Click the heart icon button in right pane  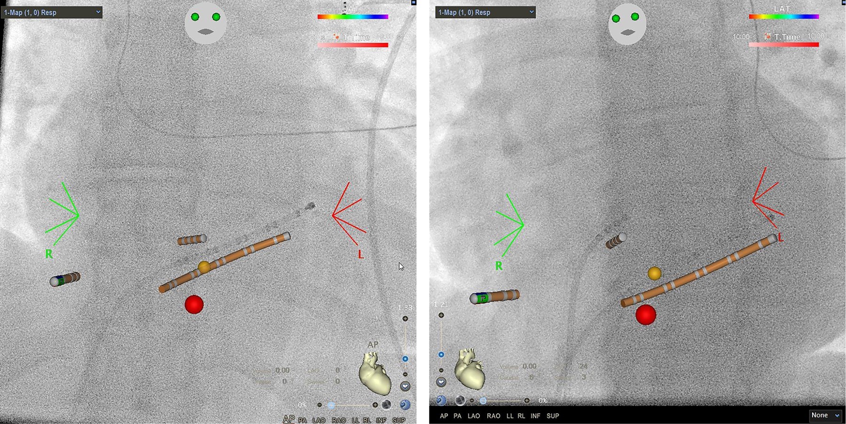coord(441,382)
